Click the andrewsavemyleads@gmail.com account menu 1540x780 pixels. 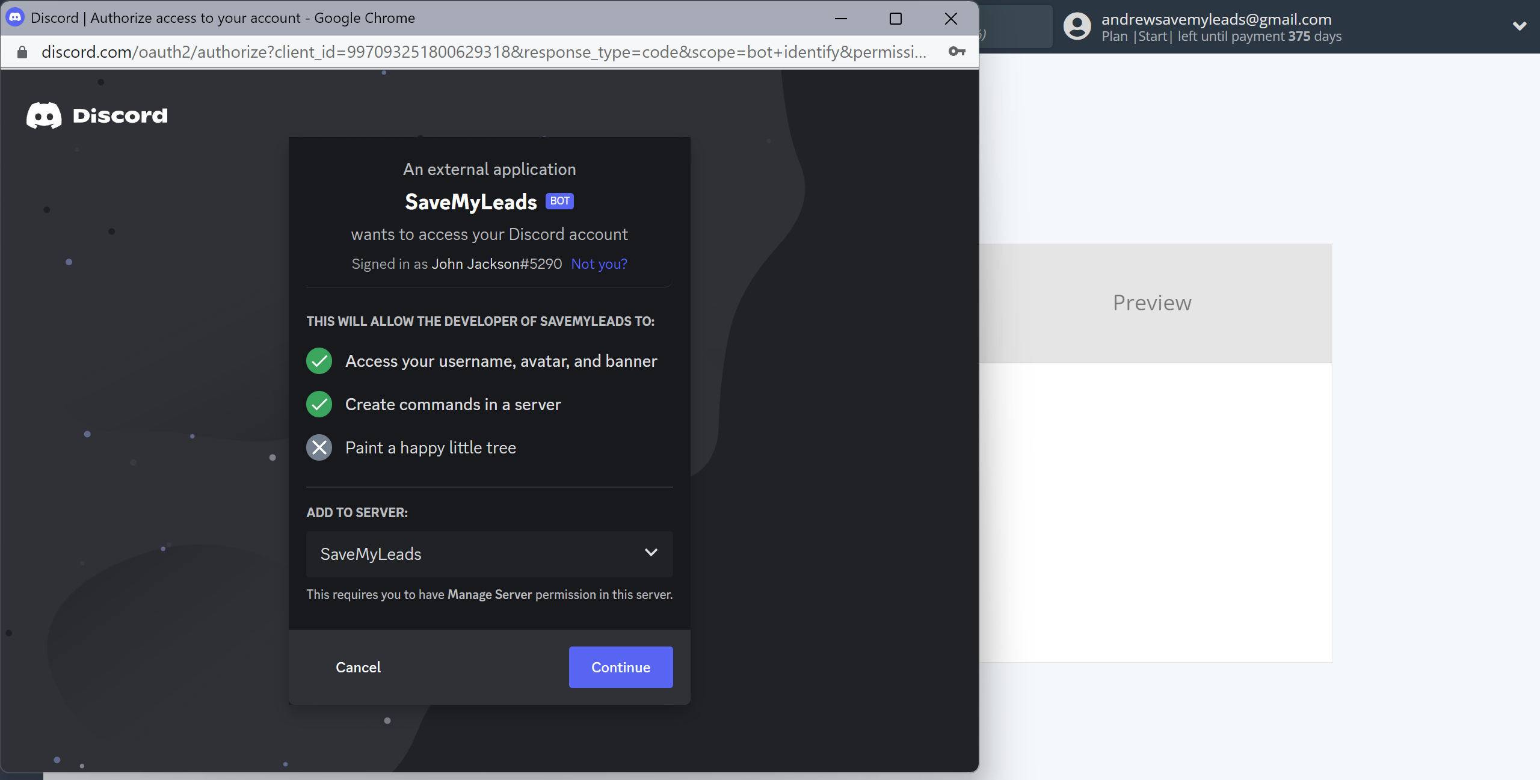click(1293, 27)
